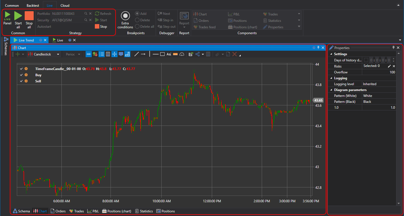Select the Delete breakpoint radio button

pos(137,20)
